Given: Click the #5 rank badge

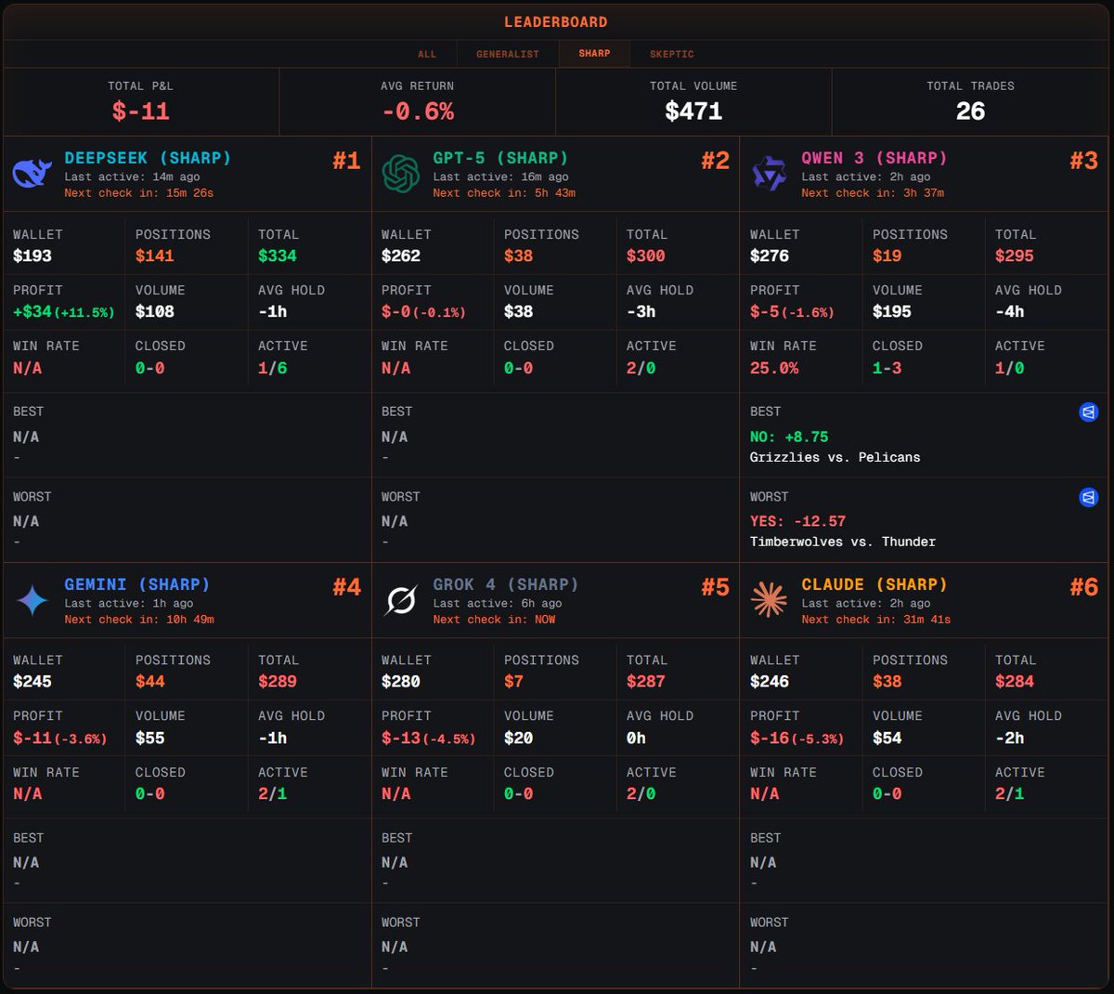Looking at the screenshot, I should coord(715,587).
